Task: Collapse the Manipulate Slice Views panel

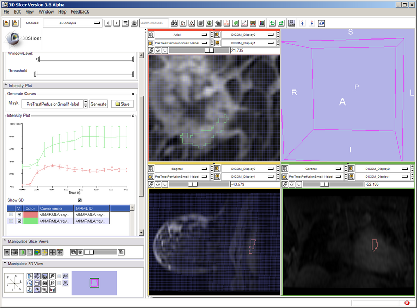Action: click(4, 241)
